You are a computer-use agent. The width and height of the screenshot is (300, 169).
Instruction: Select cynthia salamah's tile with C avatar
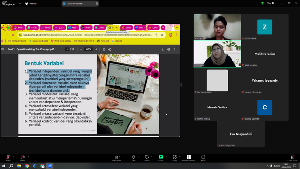265,107
